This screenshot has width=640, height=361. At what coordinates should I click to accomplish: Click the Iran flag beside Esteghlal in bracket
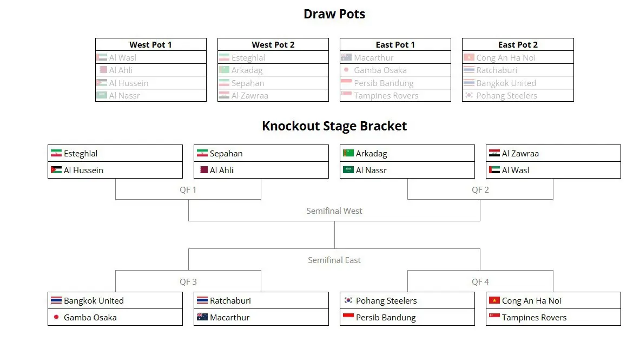[x=56, y=153]
